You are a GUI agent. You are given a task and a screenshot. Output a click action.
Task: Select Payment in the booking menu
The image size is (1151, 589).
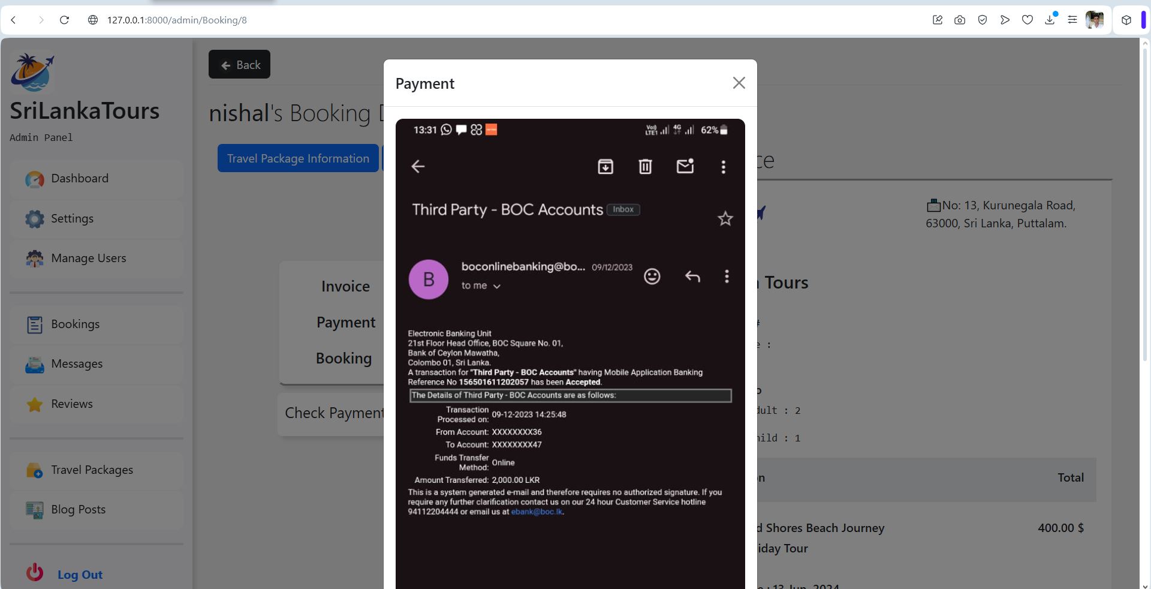(346, 322)
